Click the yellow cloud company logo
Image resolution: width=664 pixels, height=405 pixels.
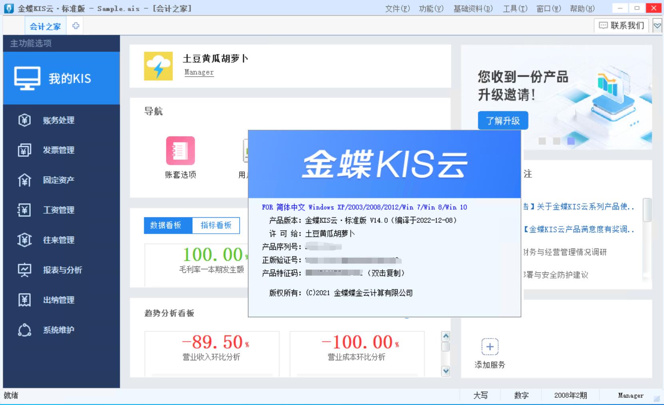click(158, 66)
